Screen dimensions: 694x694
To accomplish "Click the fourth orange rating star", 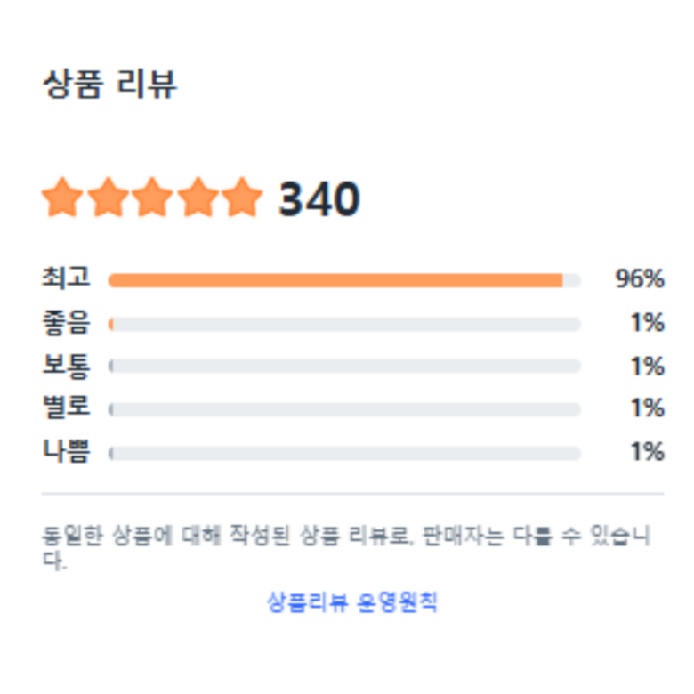I will (197, 198).
